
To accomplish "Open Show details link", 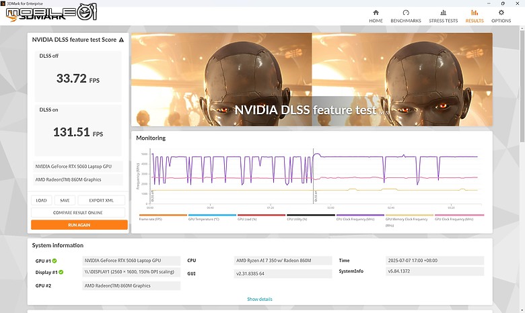I will (260, 300).
